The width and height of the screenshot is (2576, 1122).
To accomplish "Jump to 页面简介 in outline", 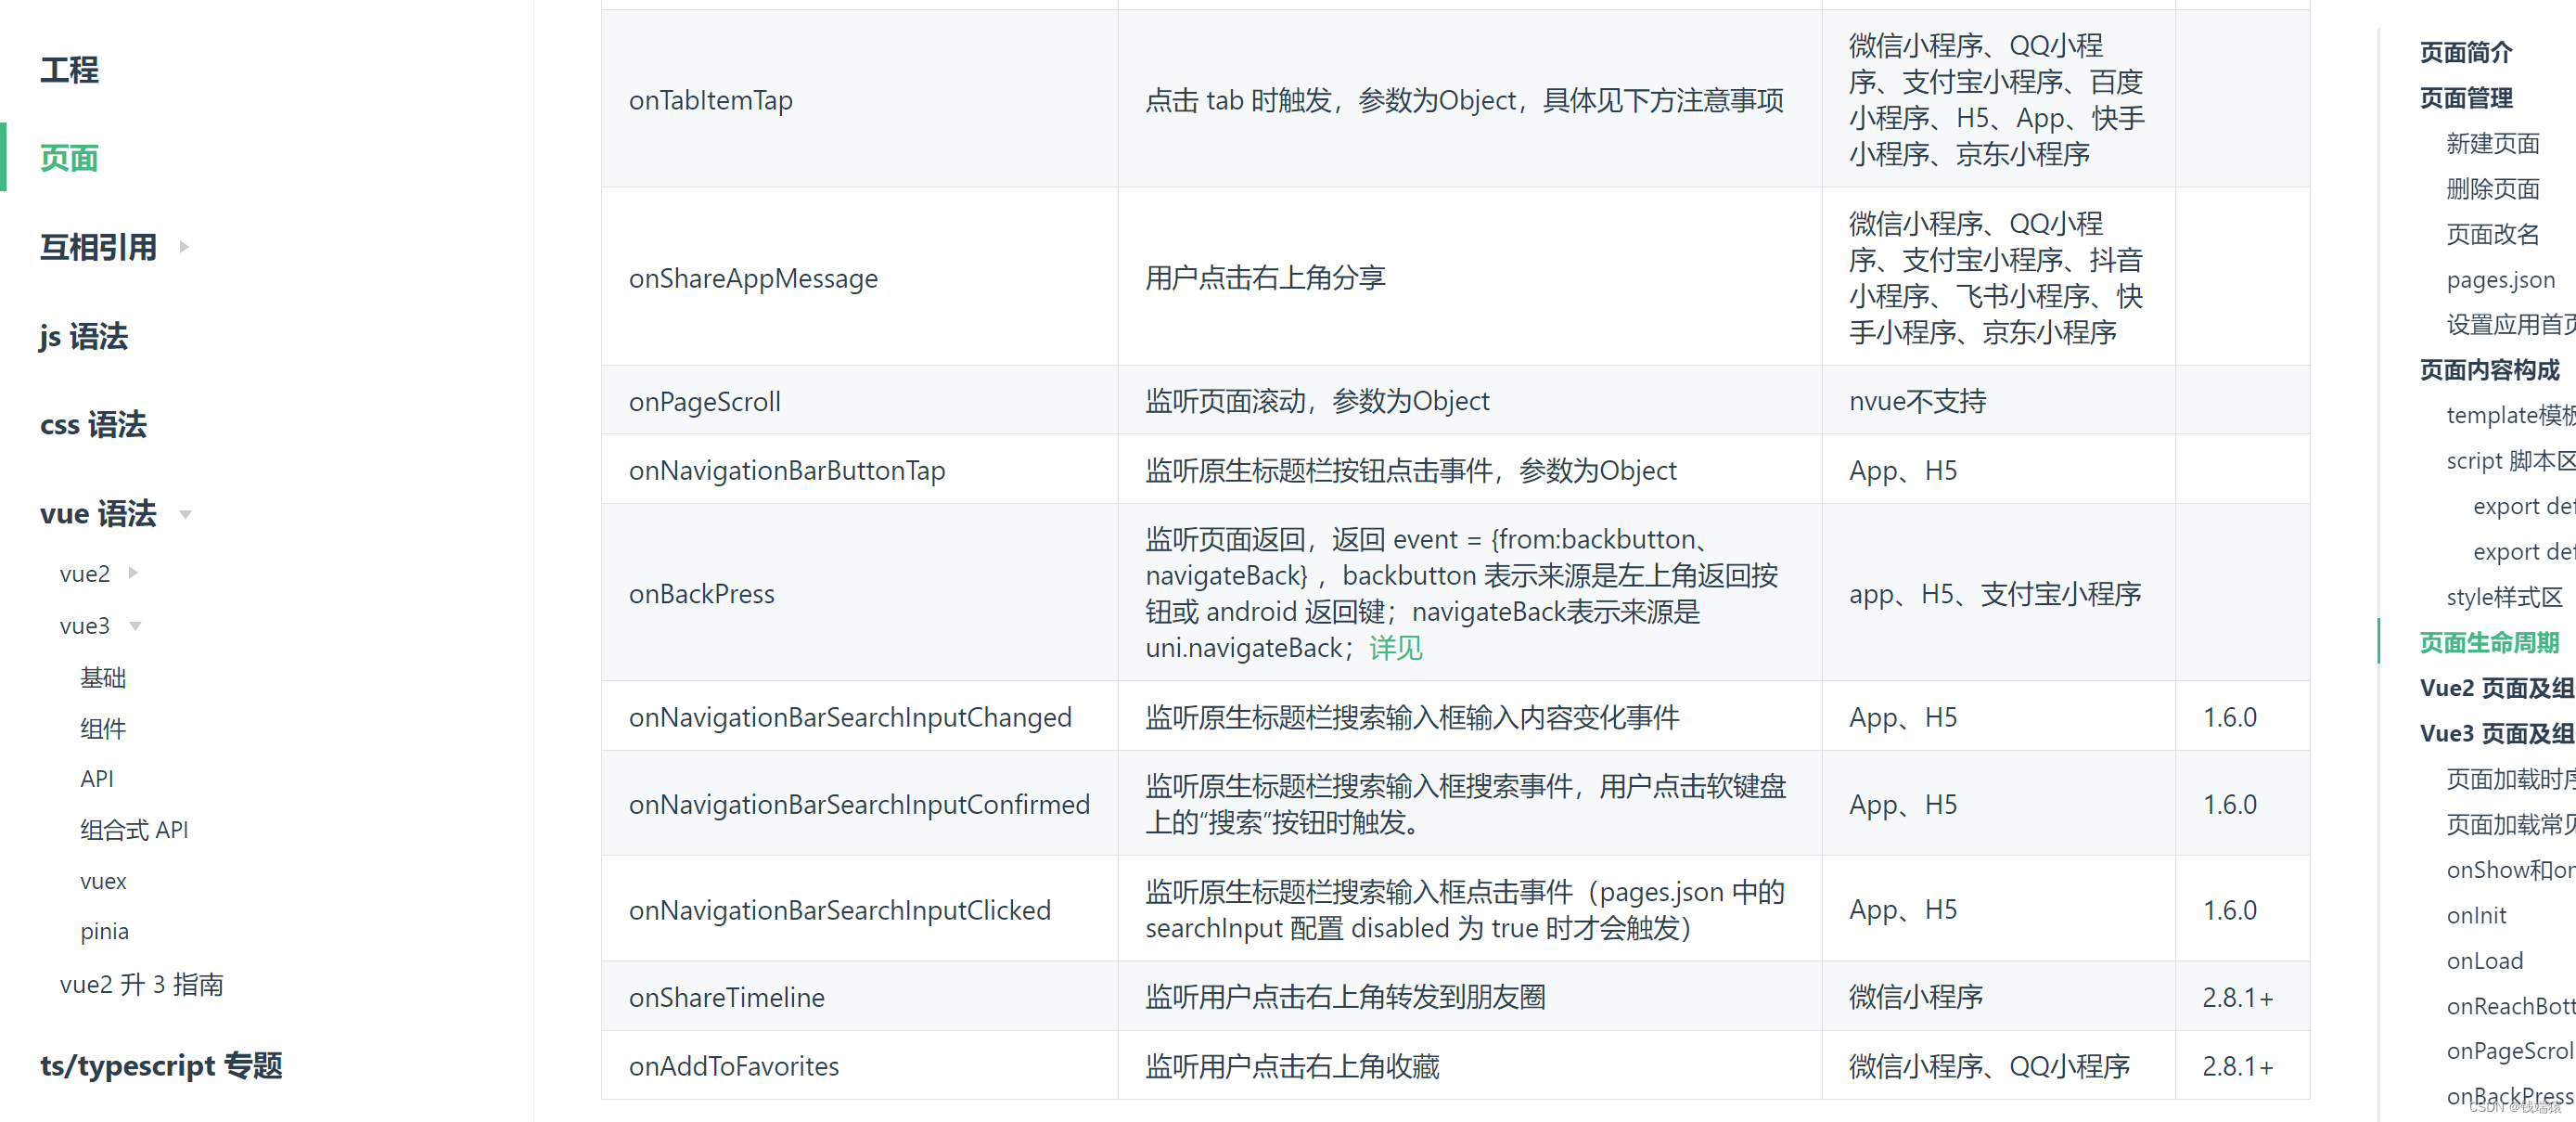I will tap(2465, 52).
